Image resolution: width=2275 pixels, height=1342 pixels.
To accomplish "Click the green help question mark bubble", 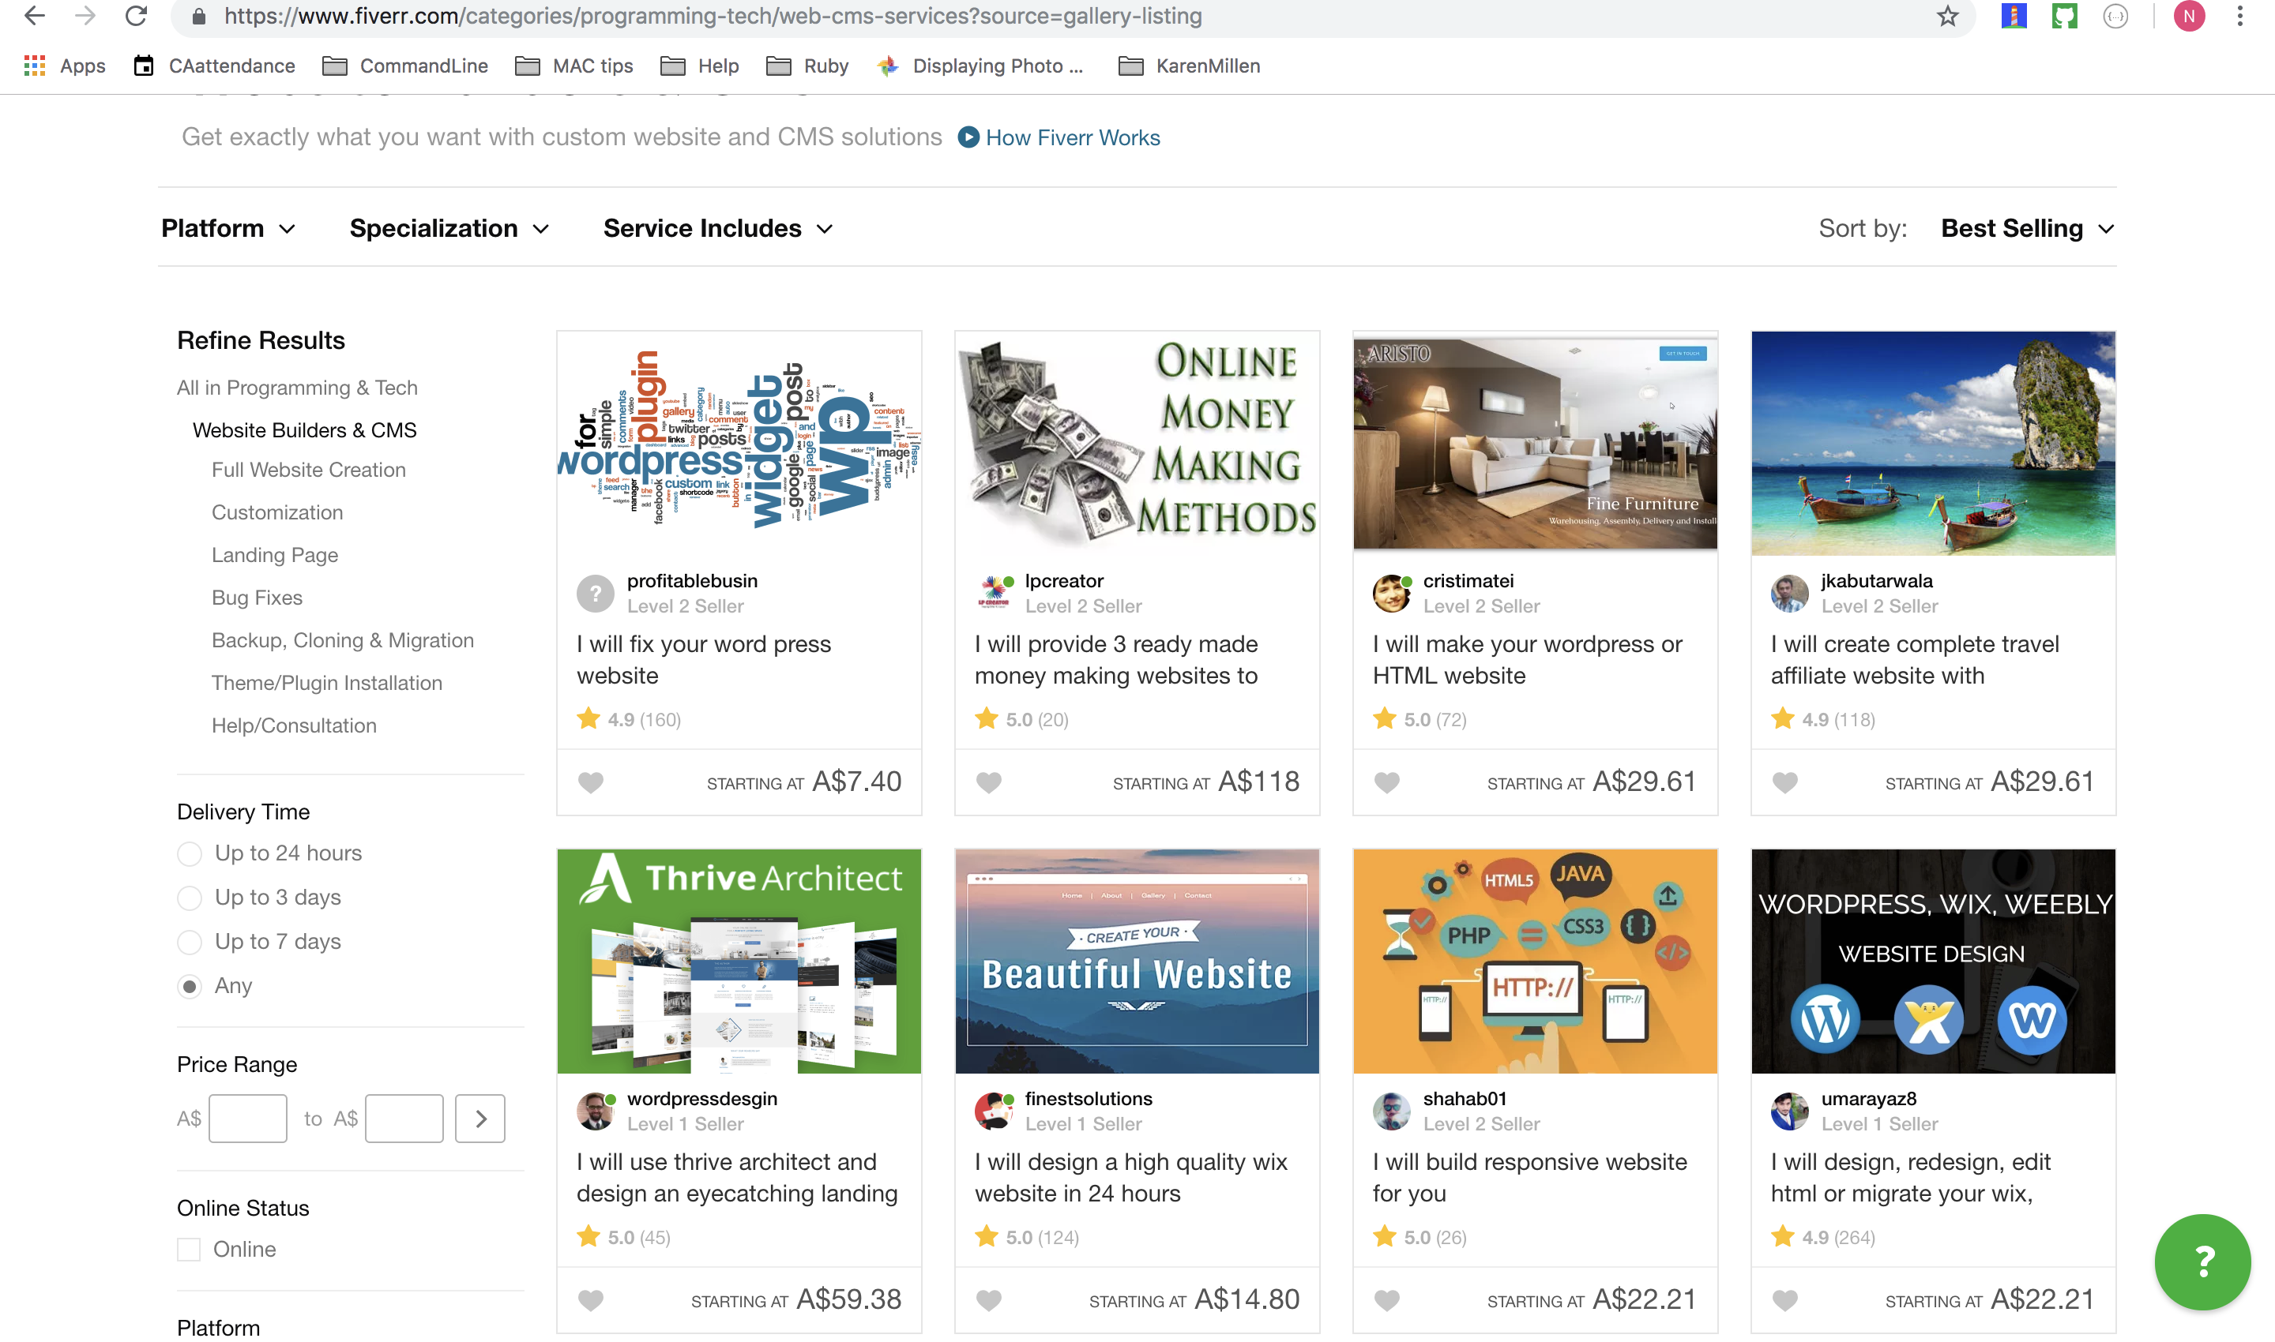I will pyautogui.click(x=2202, y=1261).
